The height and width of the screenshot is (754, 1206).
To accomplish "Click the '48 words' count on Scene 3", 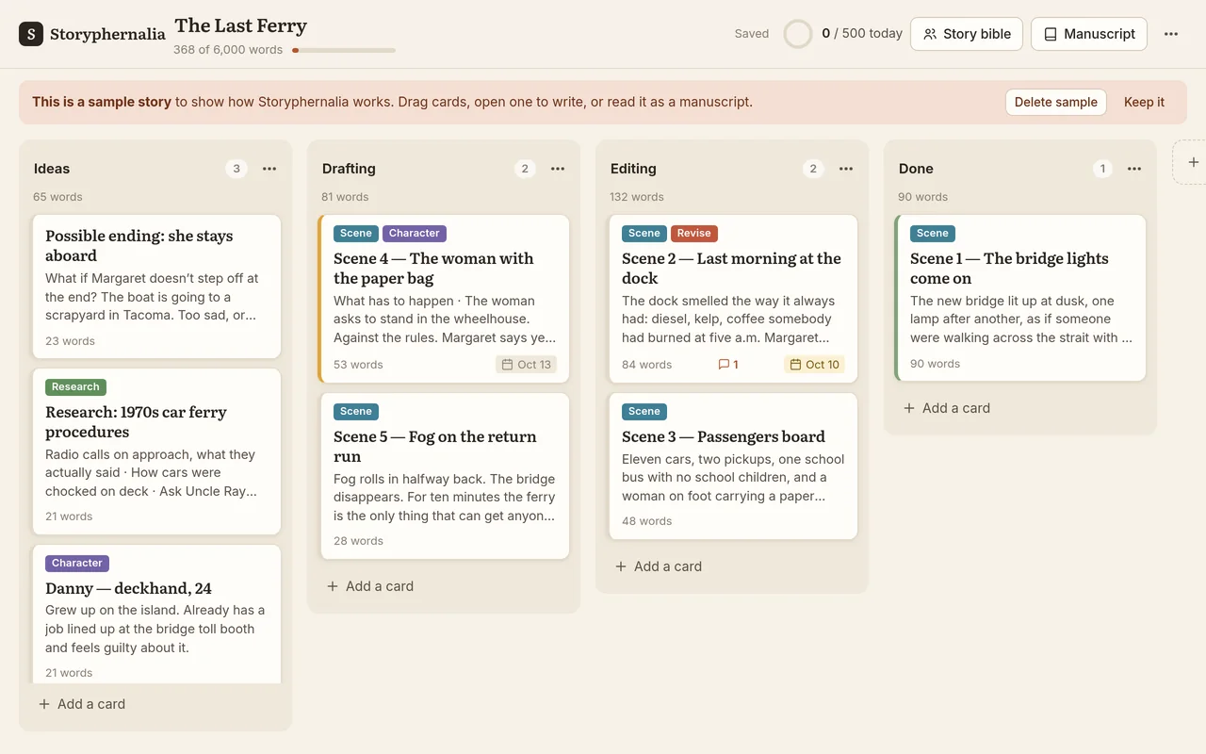I will [x=646, y=521].
